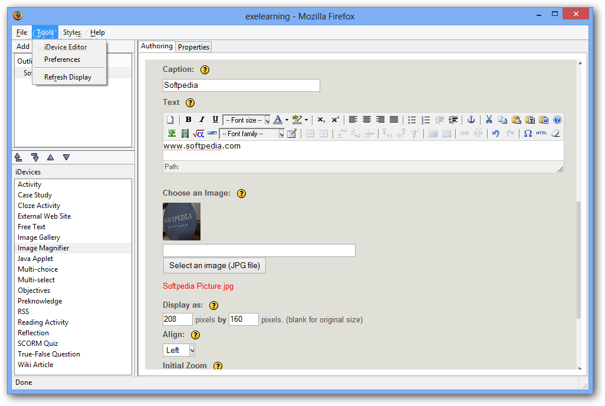
Task: Show help for Display as
Action: [214, 306]
